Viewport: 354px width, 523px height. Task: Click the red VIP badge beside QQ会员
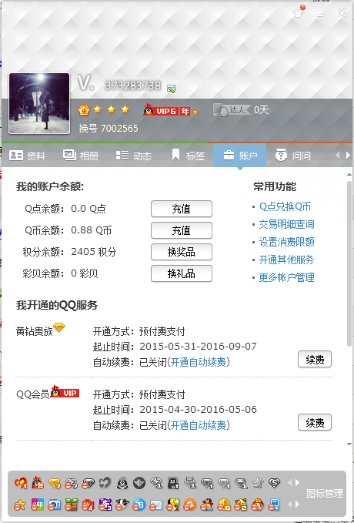tap(65, 392)
